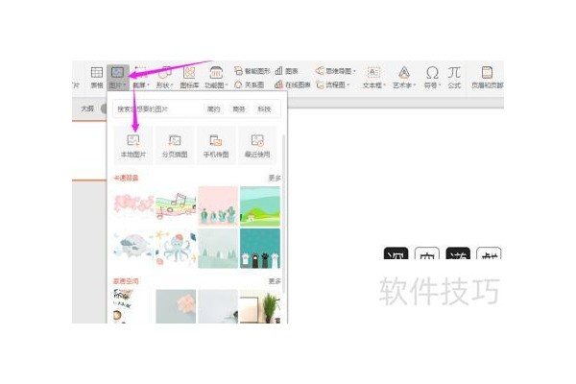Select the 商务 search tag
This screenshot has width=576, height=384.
[x=239, y=109]
